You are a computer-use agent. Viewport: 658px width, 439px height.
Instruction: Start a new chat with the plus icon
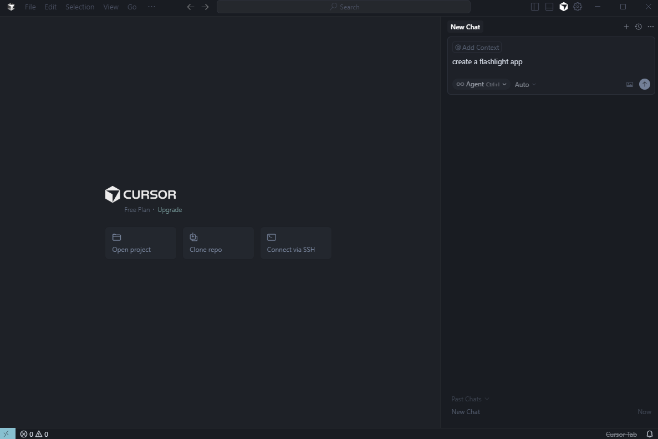[626, 27]
